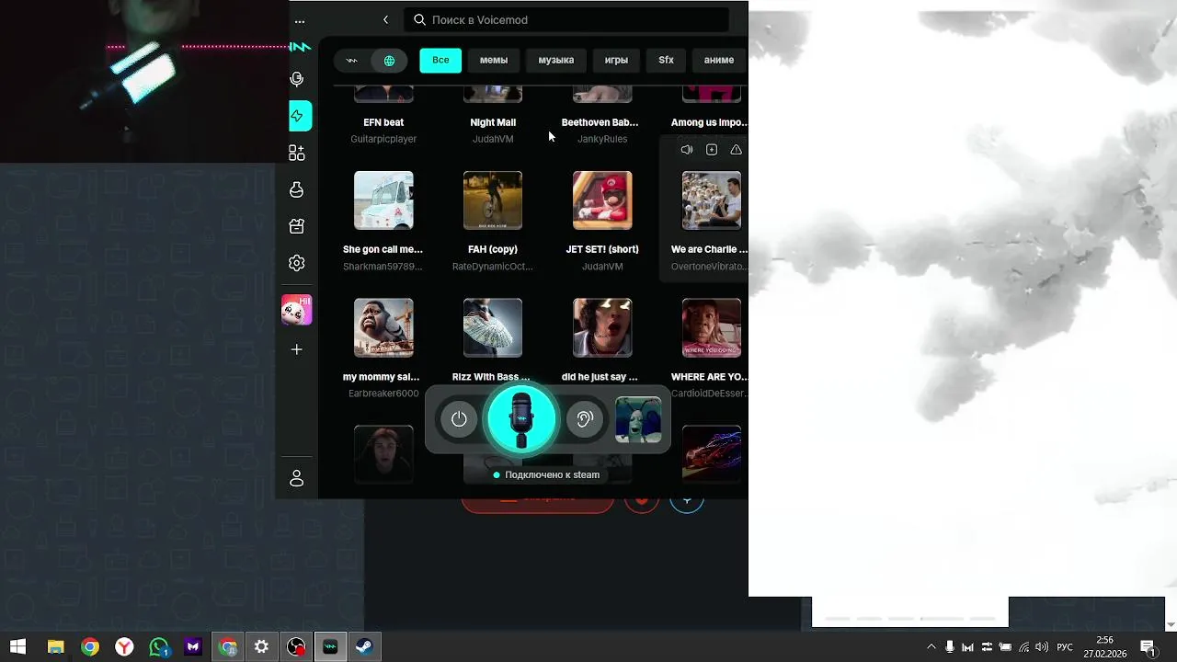Screen dimensions: 1177x662
Task: Open author RateDynamicOct...
Action: tap(492, 267)
